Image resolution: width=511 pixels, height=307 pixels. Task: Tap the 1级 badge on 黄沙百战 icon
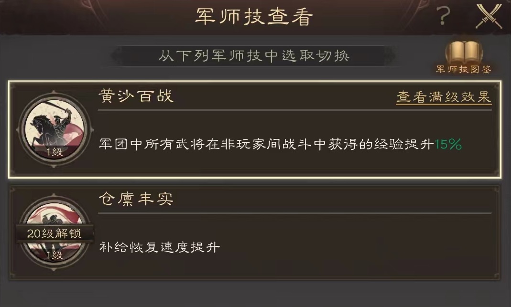coord(54,152)
